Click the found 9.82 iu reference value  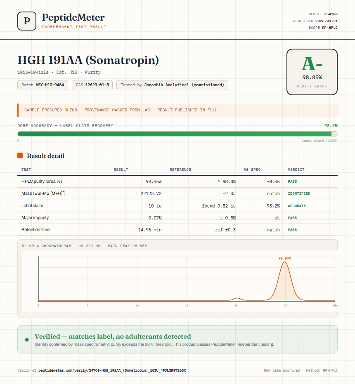[x=219, y=206]
